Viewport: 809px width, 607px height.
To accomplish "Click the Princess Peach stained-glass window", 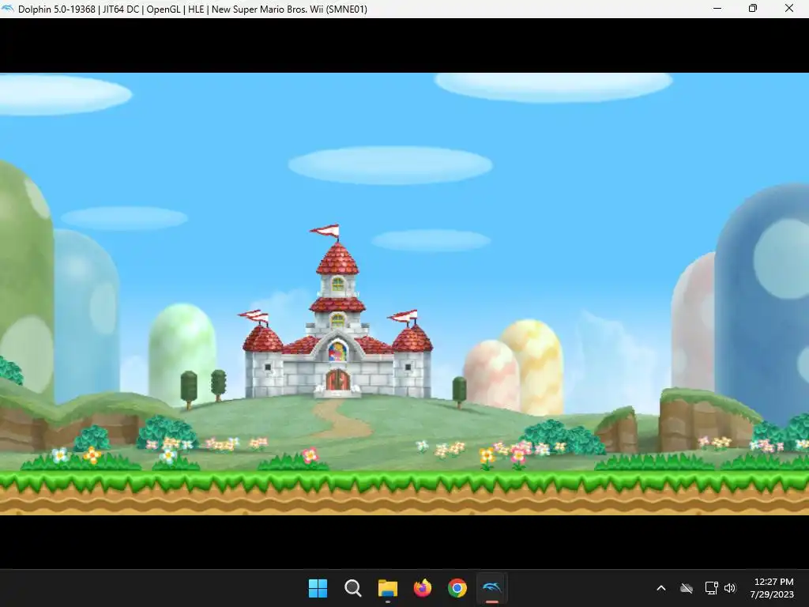I will (x=337, y=351).
